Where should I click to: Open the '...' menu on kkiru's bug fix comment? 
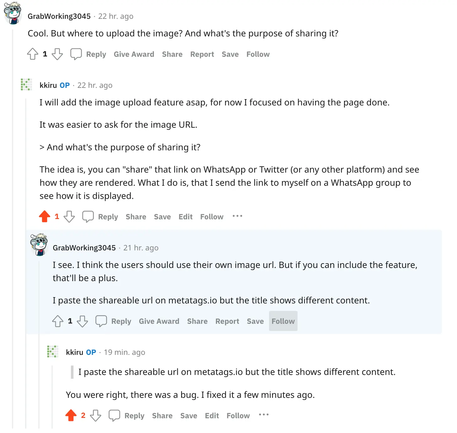(264, 415)
